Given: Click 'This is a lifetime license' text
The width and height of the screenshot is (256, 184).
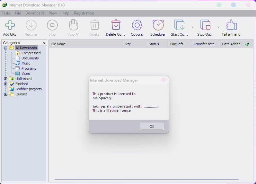Looking at the screenshot, I should 111,110.
